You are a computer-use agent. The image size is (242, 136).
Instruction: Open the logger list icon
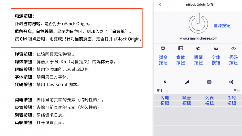point(209,82)
